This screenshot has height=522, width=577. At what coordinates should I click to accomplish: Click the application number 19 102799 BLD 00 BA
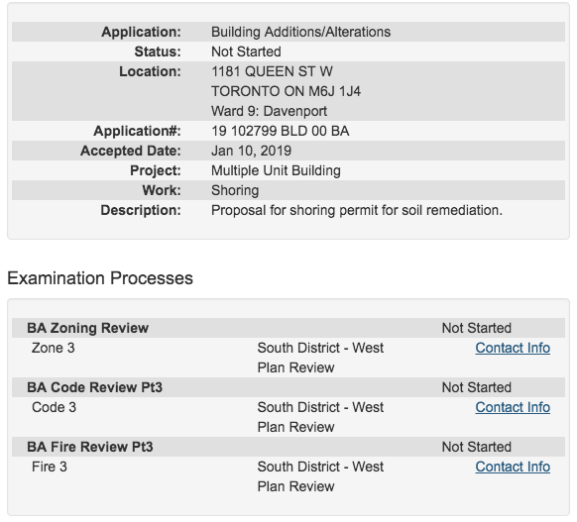click(x=280, y=131)
